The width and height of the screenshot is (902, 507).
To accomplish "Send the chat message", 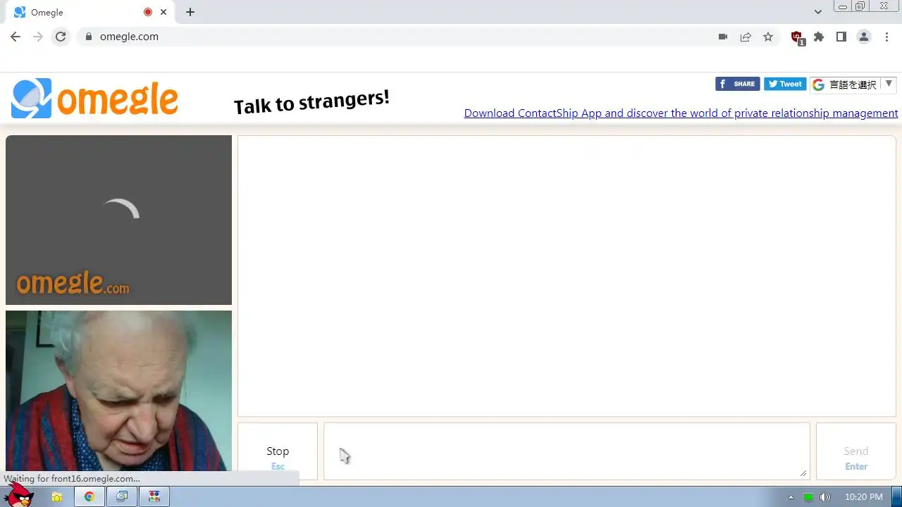I will [855, 451].
